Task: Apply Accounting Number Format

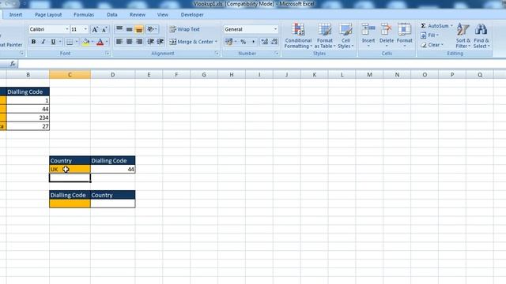Action: pos(228,42)
